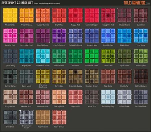
Task: Choose the Royal Robes swatch
Action: (108, 36)
